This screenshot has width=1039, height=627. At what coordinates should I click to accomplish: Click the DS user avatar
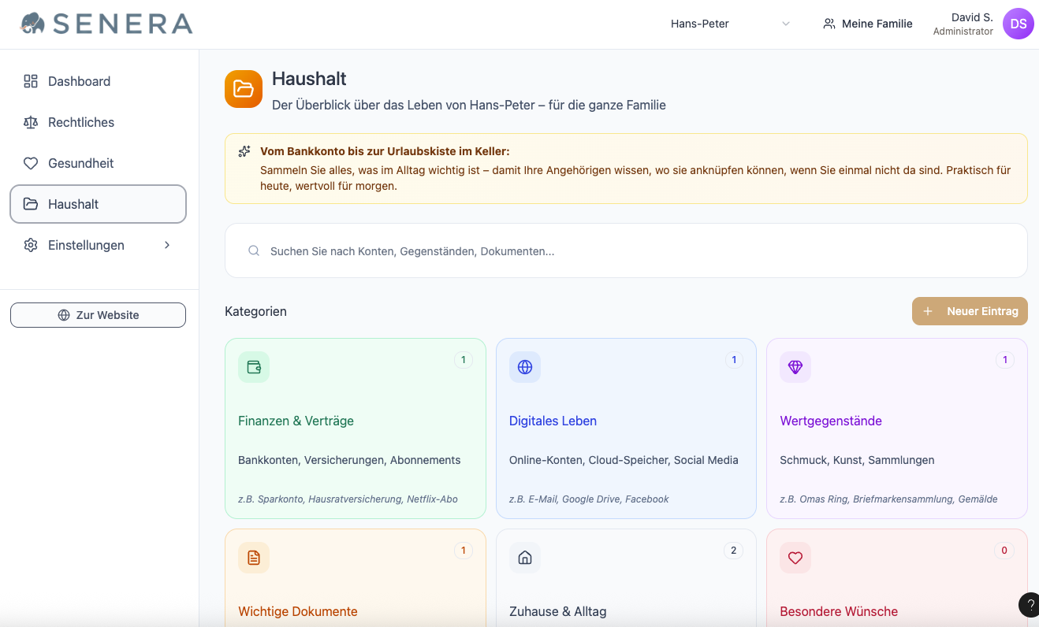pos(1018,24)
